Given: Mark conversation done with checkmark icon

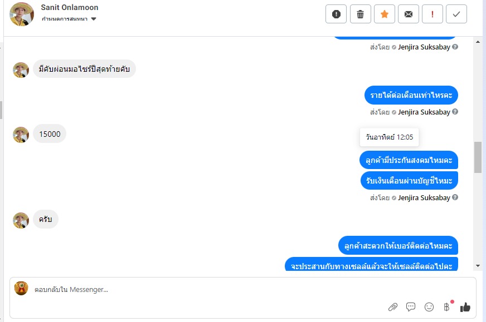Looking at the screenshot, I should pyautogui.click(x=456, y=14).
